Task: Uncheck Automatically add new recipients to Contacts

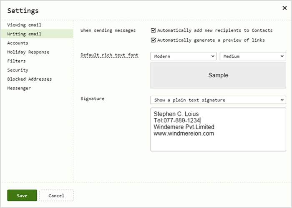Action: [153, 30]
